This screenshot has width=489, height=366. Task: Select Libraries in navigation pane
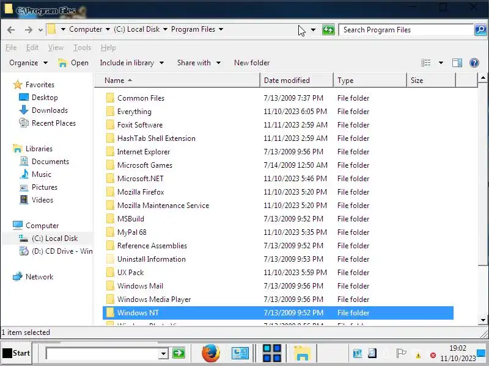click(33, 148)
